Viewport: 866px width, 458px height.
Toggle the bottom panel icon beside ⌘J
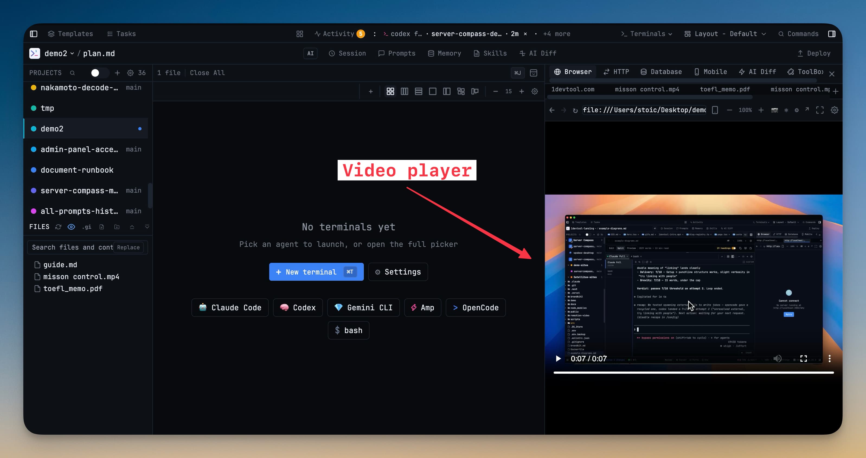[534, 73]
